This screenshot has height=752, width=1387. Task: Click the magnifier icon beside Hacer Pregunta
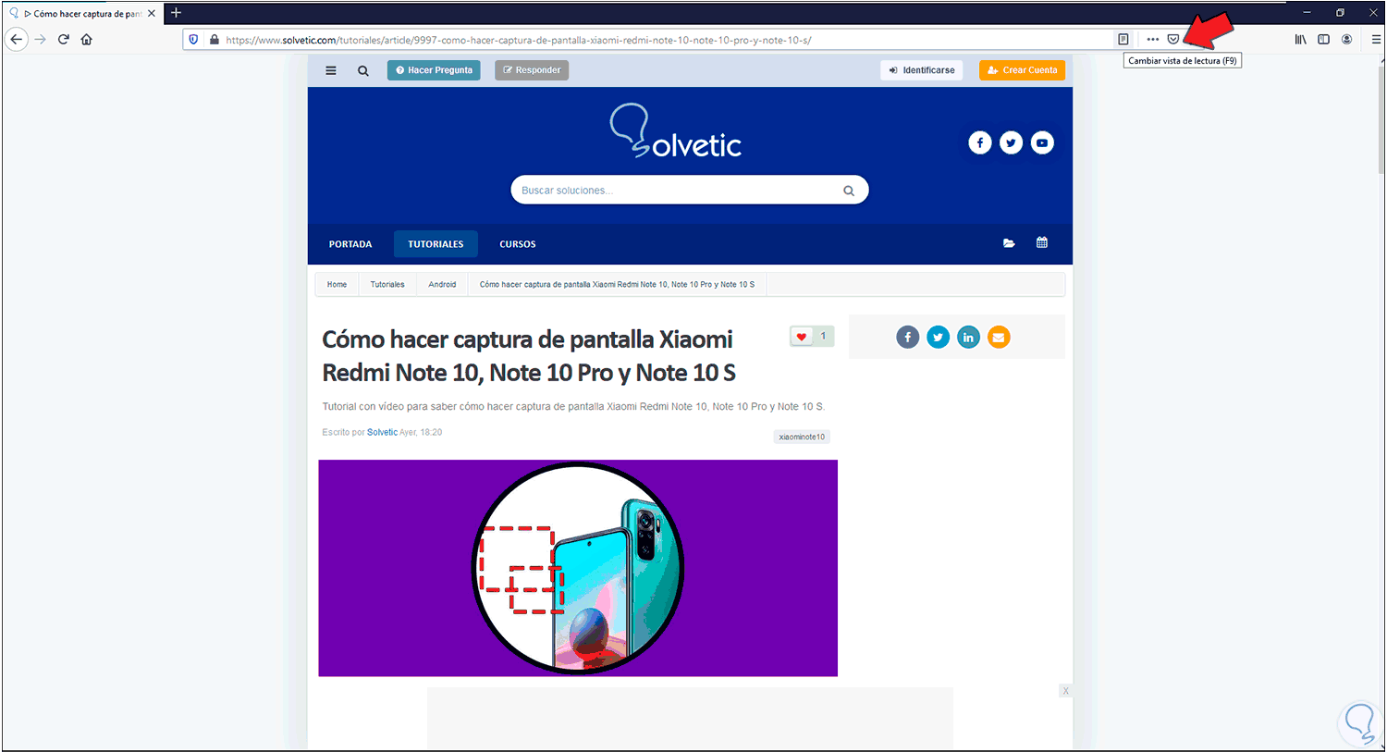pyautogui.click(x=363, y=70)
